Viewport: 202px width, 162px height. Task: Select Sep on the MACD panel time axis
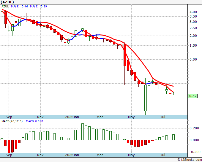(x=9, y=155)
